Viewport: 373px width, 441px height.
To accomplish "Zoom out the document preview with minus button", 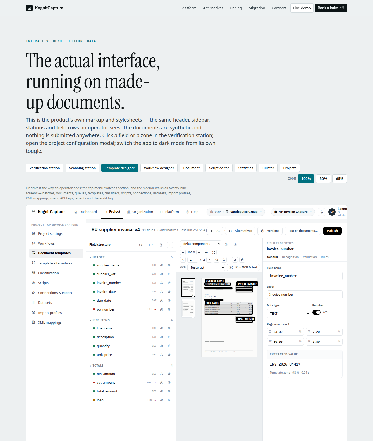I will (183, 252).
